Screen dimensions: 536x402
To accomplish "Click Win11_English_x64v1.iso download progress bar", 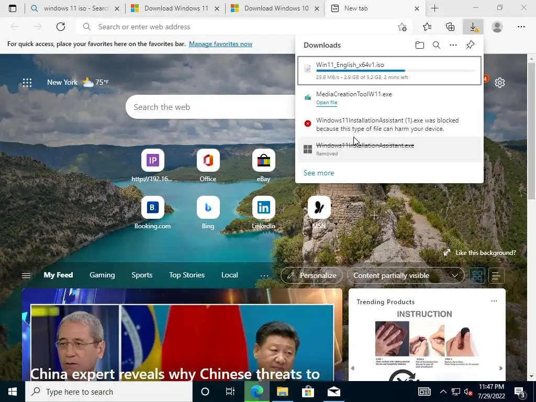I will (x=396, y=71).
